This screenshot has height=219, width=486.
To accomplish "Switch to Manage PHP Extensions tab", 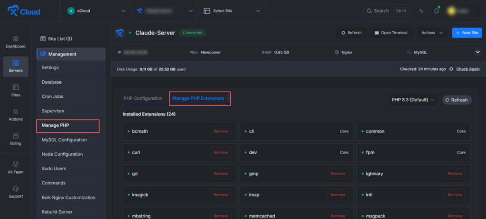I will click(198, 98).
